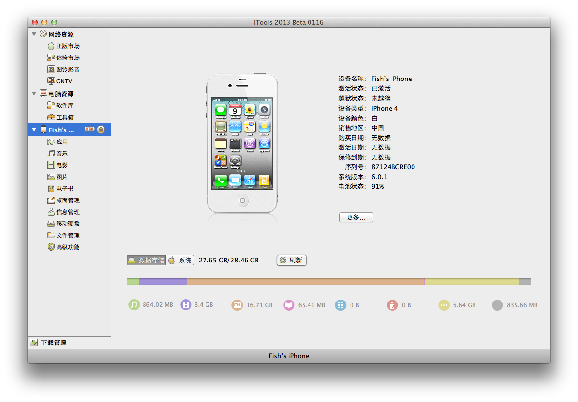Click the purple video storage icon (3.4 GB)

click(186, 305)
